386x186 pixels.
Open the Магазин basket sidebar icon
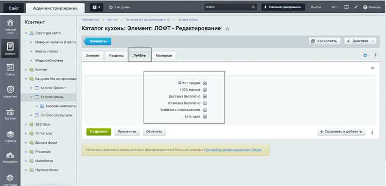[10, 114]
